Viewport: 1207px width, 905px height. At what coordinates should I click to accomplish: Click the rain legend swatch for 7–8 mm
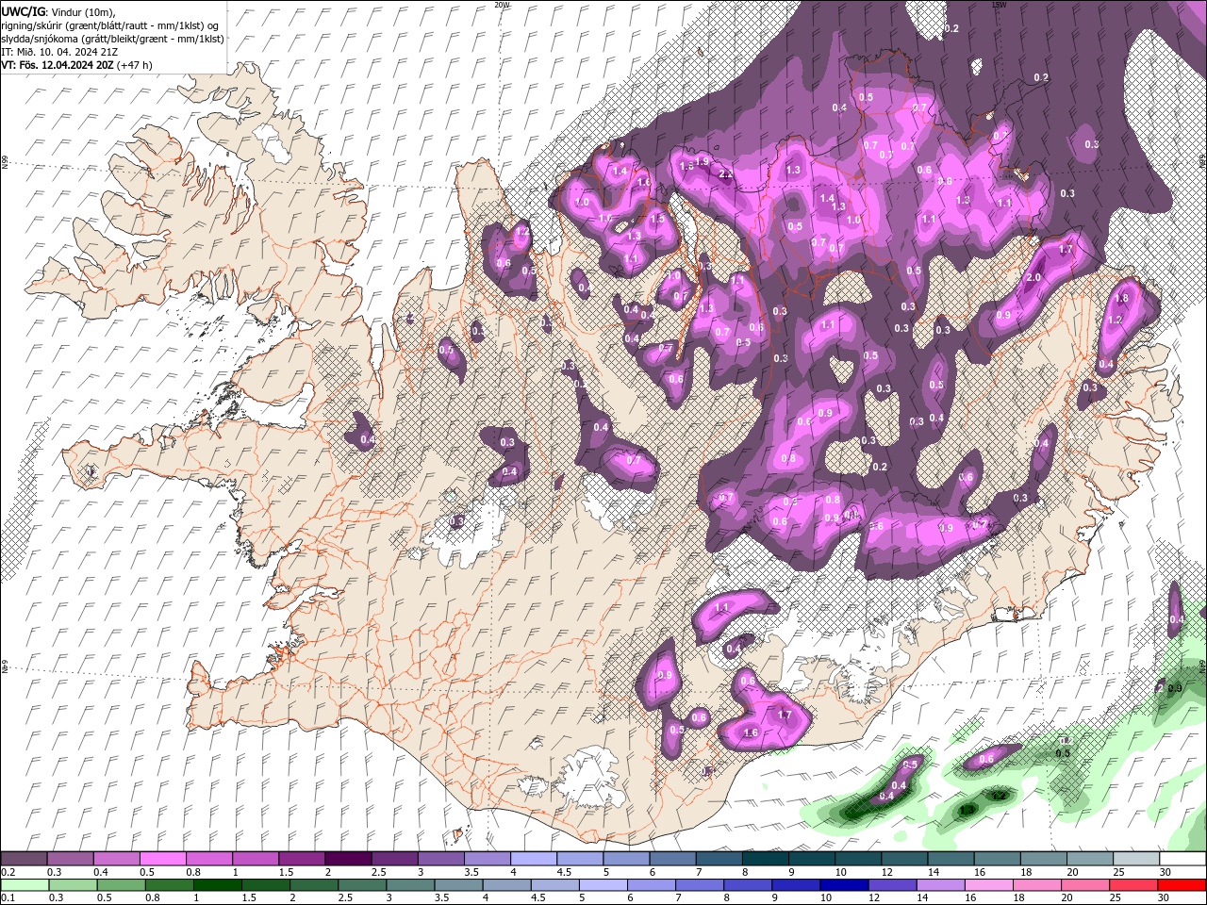click(x=701, y=886)
